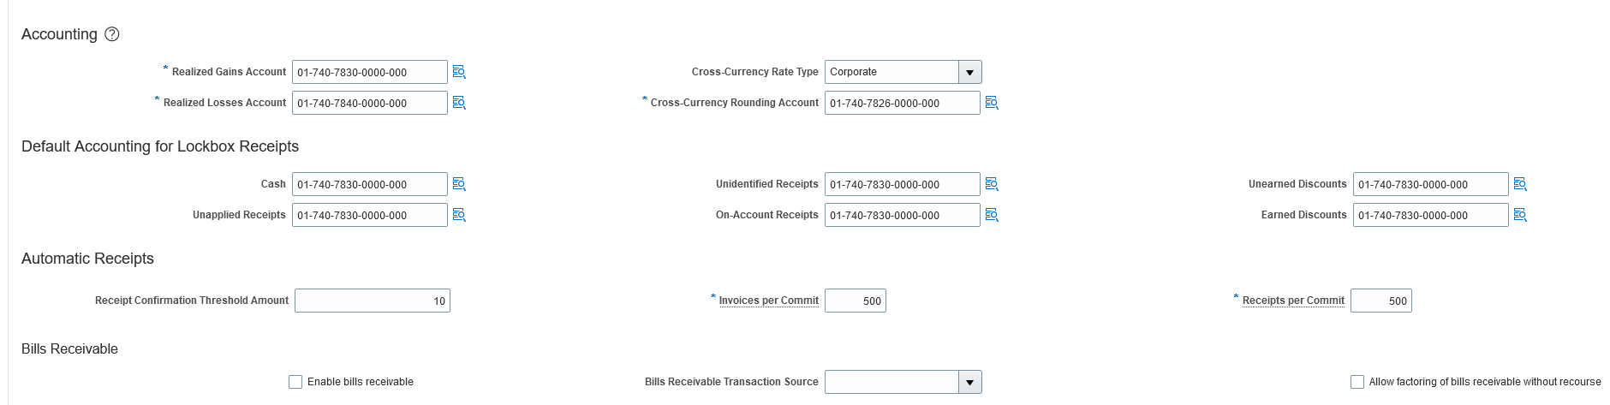The height and width of the screenshot is (405, 1610).
Task: Click search icon next to Cash field
Action: point(459,184)
